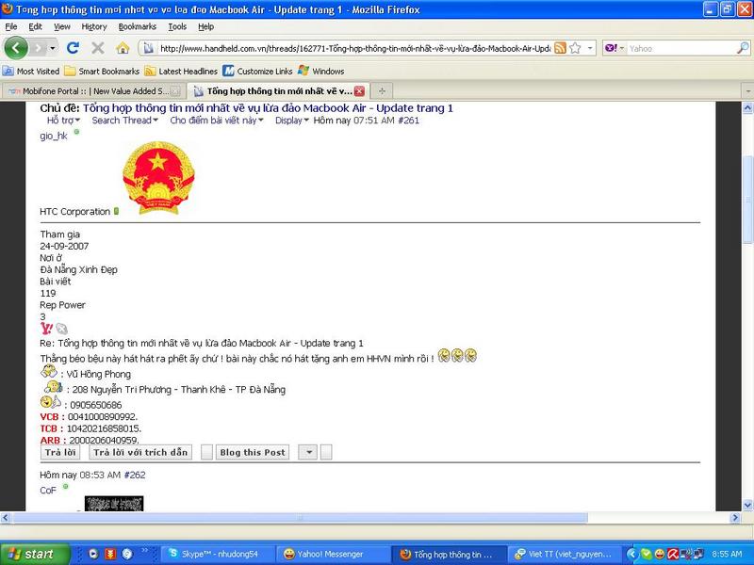Click the Trả lời reply button
The width and height of the screenshot is (754, 565).
click(x=60, y=452)
